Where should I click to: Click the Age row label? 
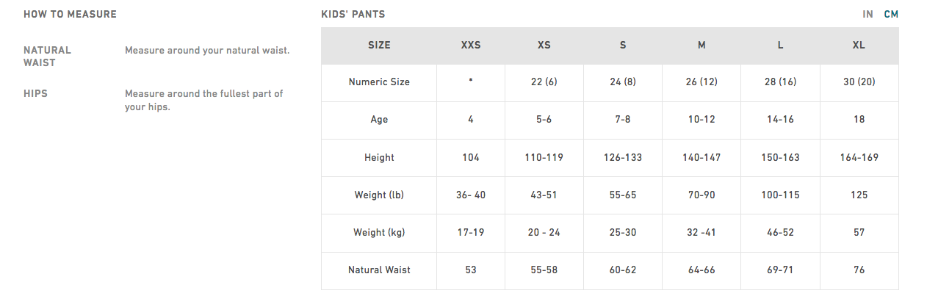click(379, 120)
